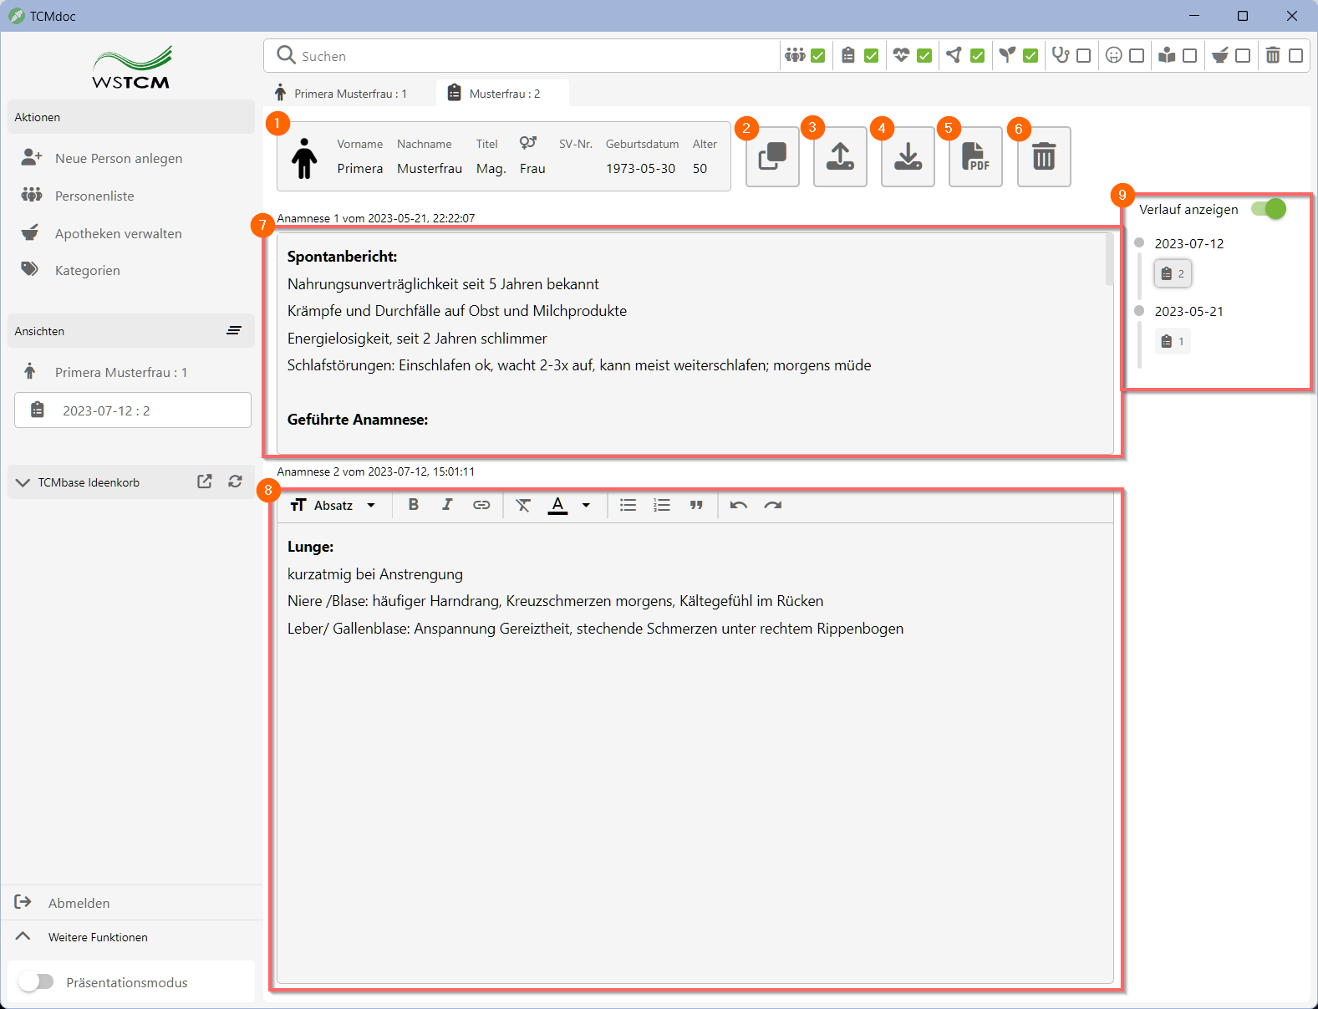Click Neue Person anlegen
Image resolution: width=1318 pixels, height=1009 pixels.
click(118, 158)
